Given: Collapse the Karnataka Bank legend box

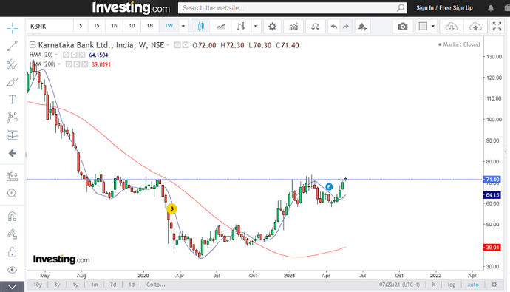Looking at the screenshot, I should [x=33, y=45].
